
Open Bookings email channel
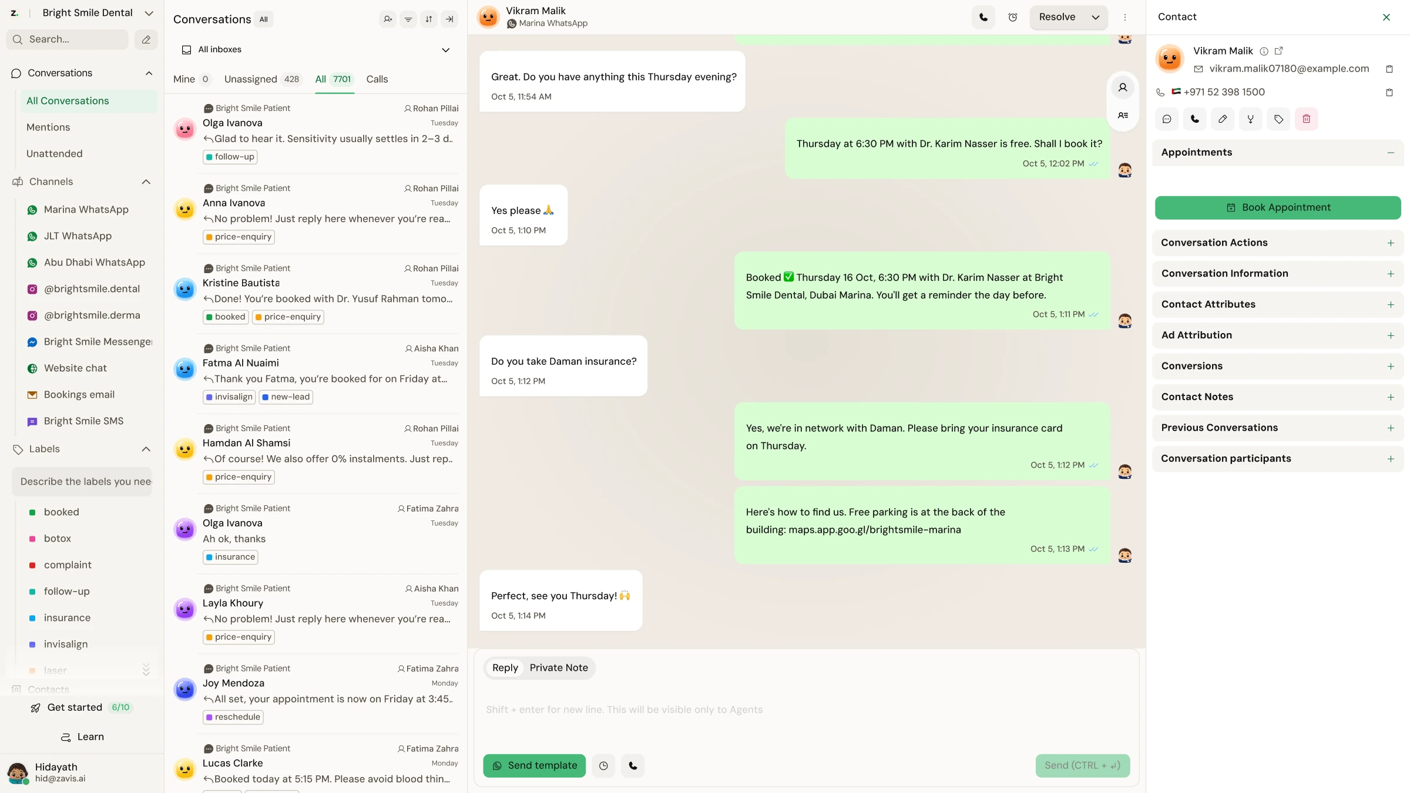tap(79, 395)
